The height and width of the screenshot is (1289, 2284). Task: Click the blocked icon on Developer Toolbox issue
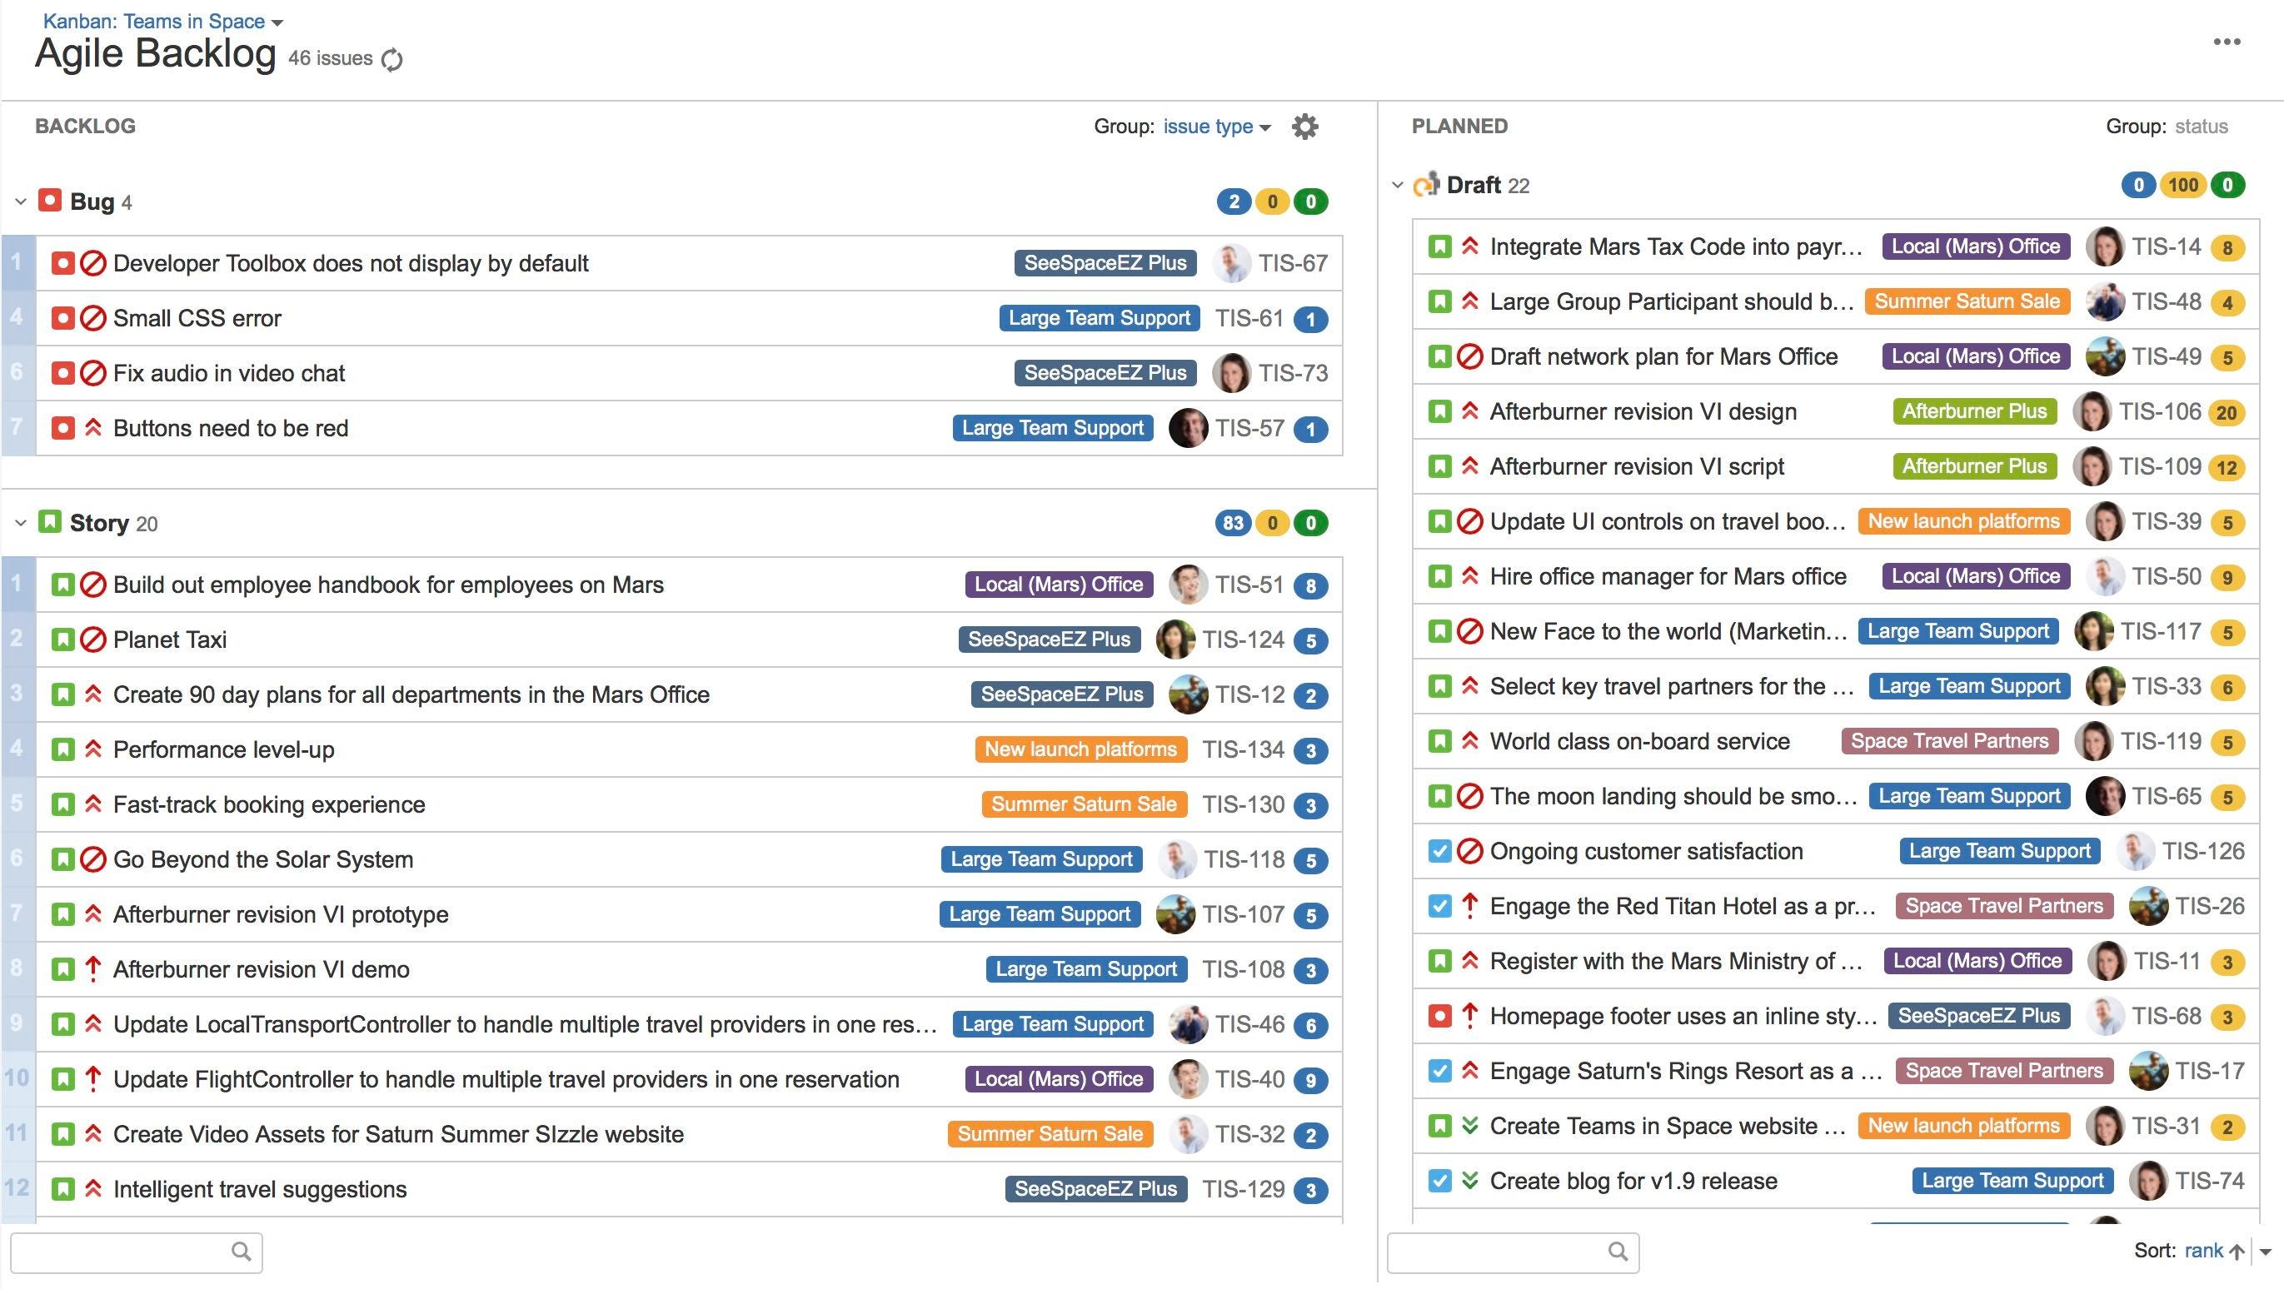[x=93, y=263]
